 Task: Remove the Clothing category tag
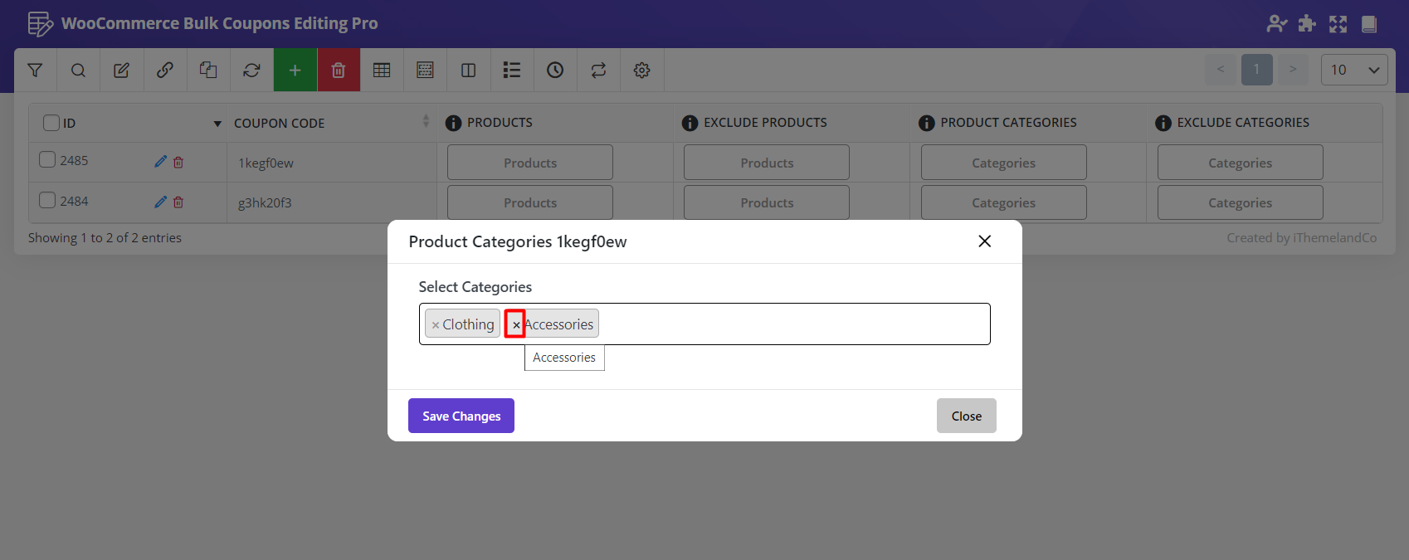435,325
